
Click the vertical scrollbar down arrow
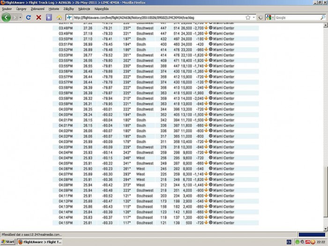coord(326,229)
